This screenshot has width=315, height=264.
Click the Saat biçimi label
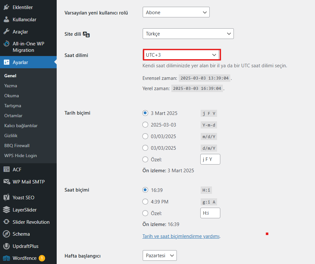pyautogui.click(x=77, y=190)
